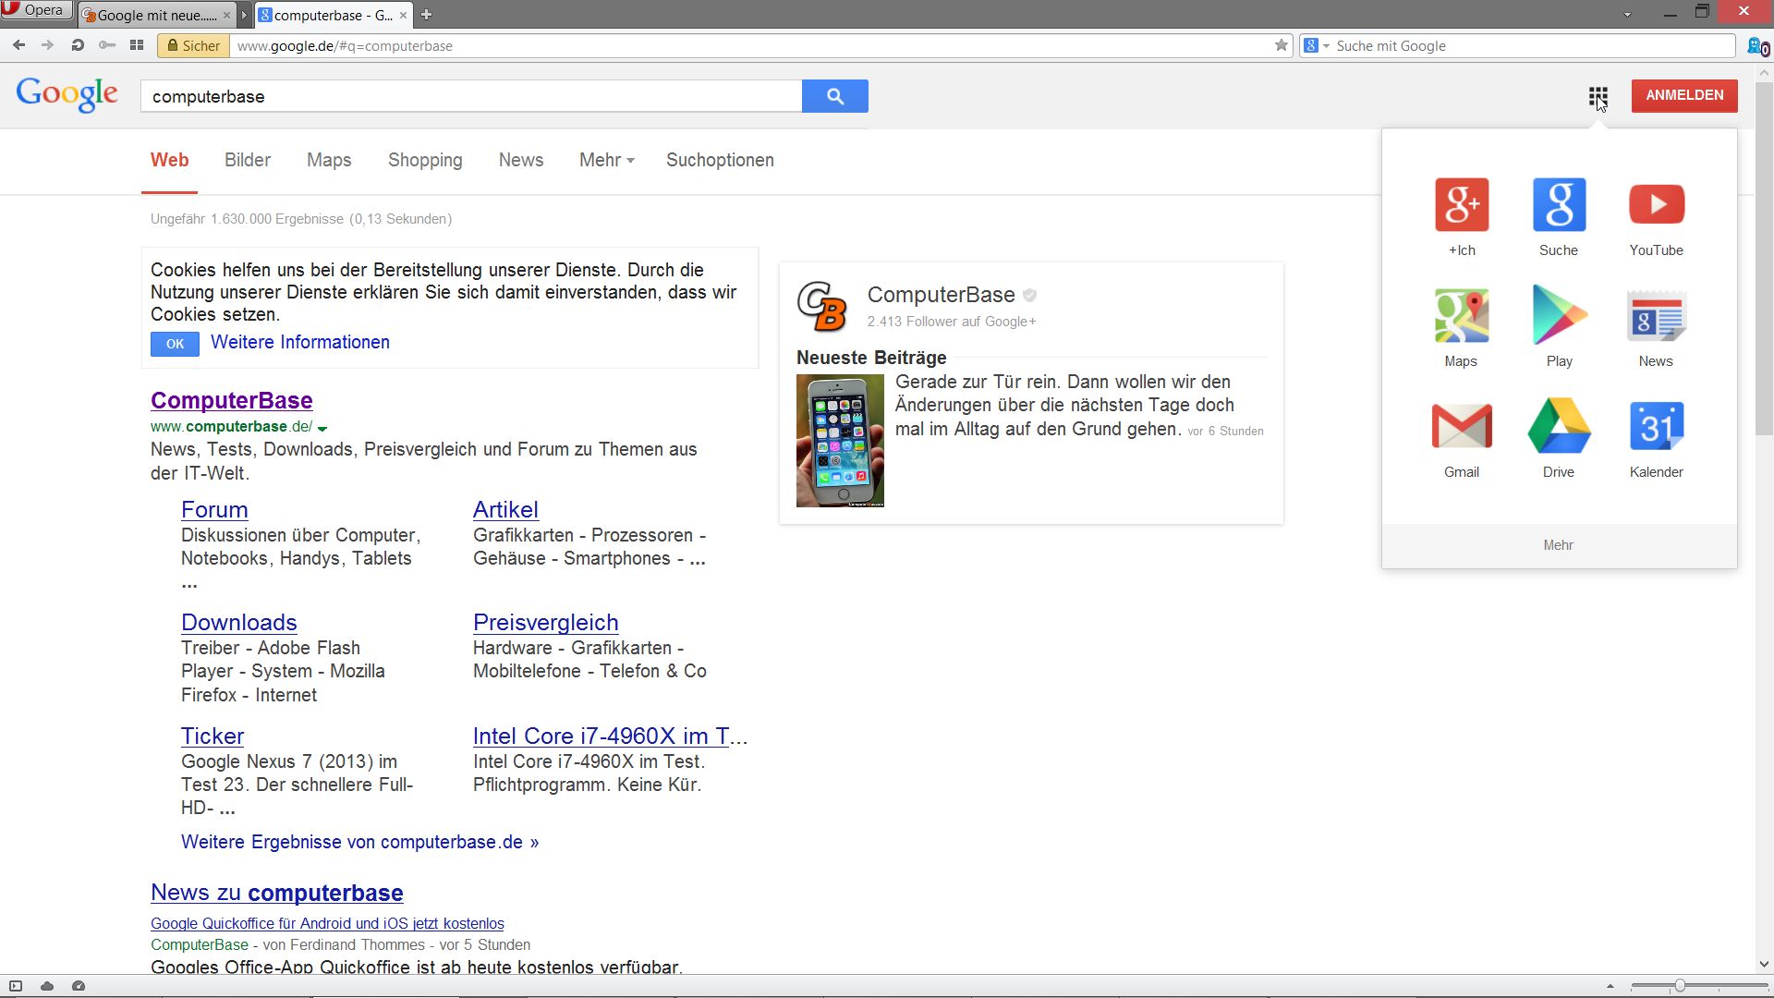1774x998 pixels.
Task: Open computerbase.de URL green arrow dropdown
Action: (x=322, y=428)
